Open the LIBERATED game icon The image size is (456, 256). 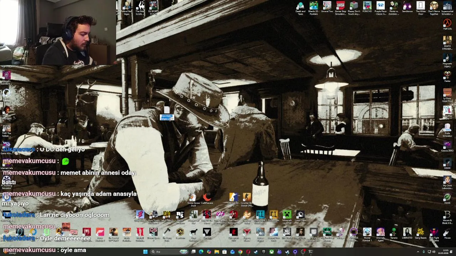coord(407,234)
